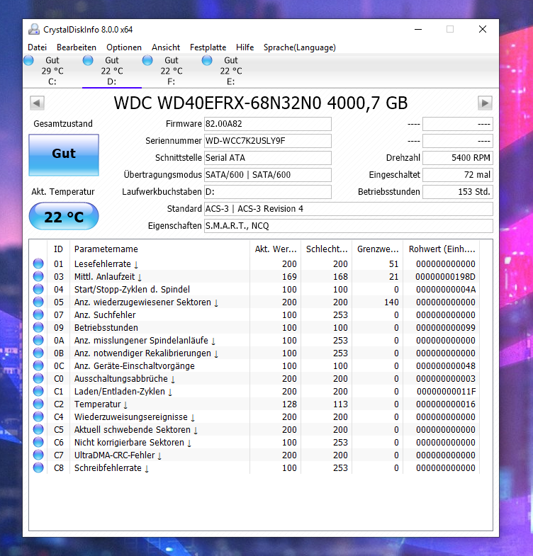Click the Eingeschaltet 72 mal field

458,175
